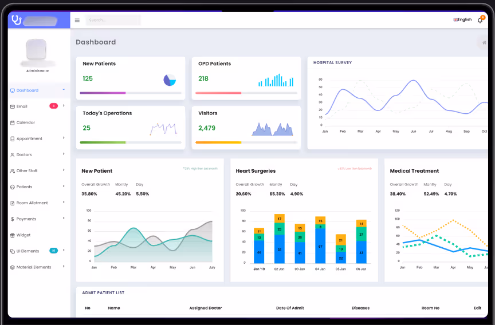Click the Payments dollar icon
This screenshot has width=495, height=325.
pos(12,219)
